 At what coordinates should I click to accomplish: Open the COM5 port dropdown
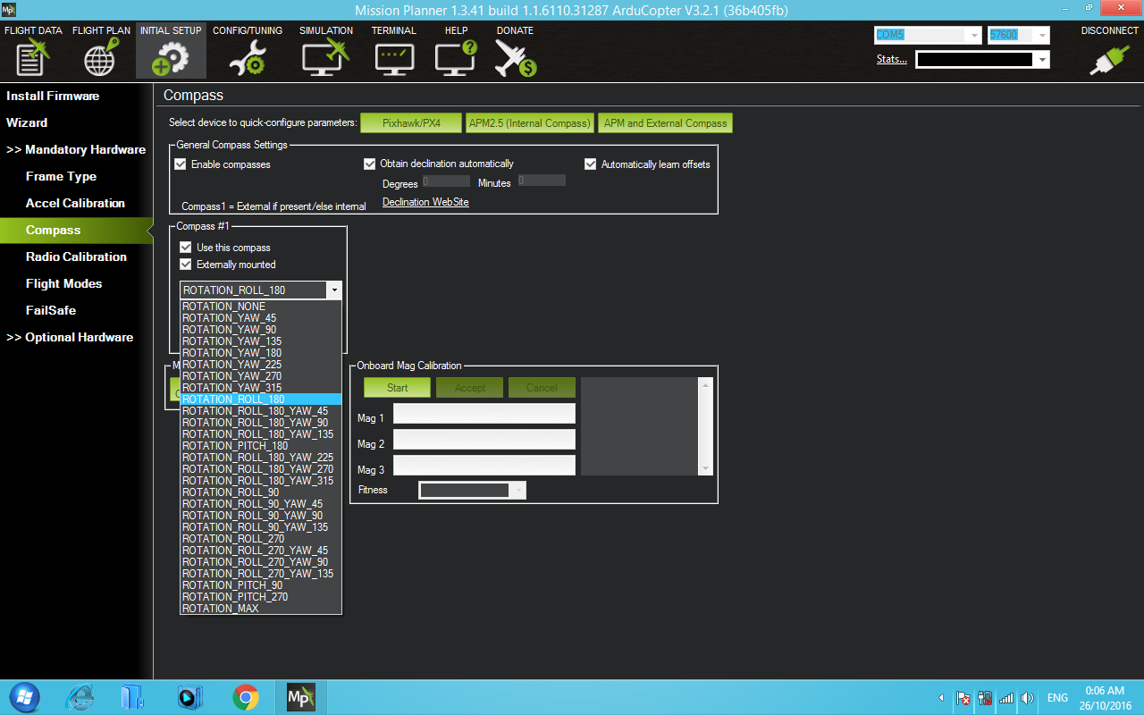point(974,35)
